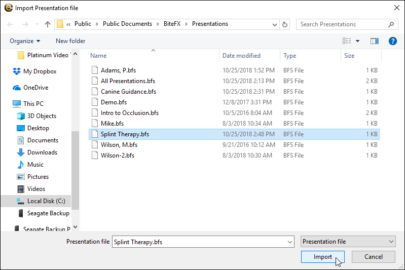Cancel the import dialog
Image resolution: width=405 pixels, height=270 pixels.
tap(373, 257)
